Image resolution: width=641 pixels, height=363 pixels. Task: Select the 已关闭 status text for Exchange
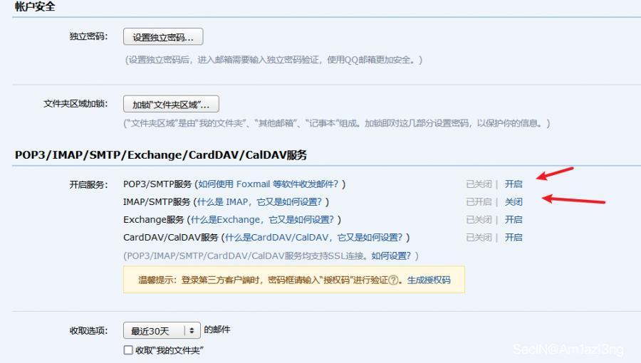click(479, 220)
